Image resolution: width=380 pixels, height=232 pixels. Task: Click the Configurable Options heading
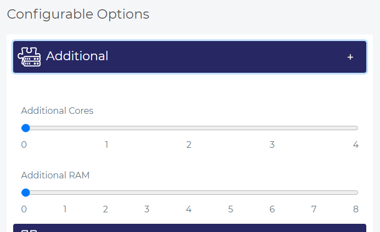[x=78, y=14]
